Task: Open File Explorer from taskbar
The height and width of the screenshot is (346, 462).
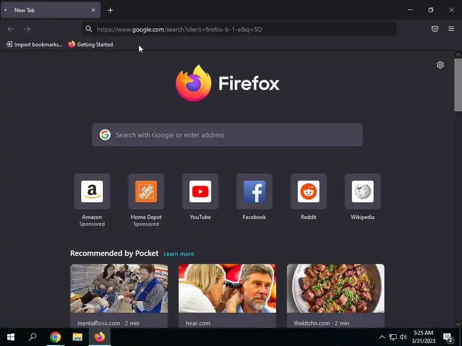Action: click(78, 337)
